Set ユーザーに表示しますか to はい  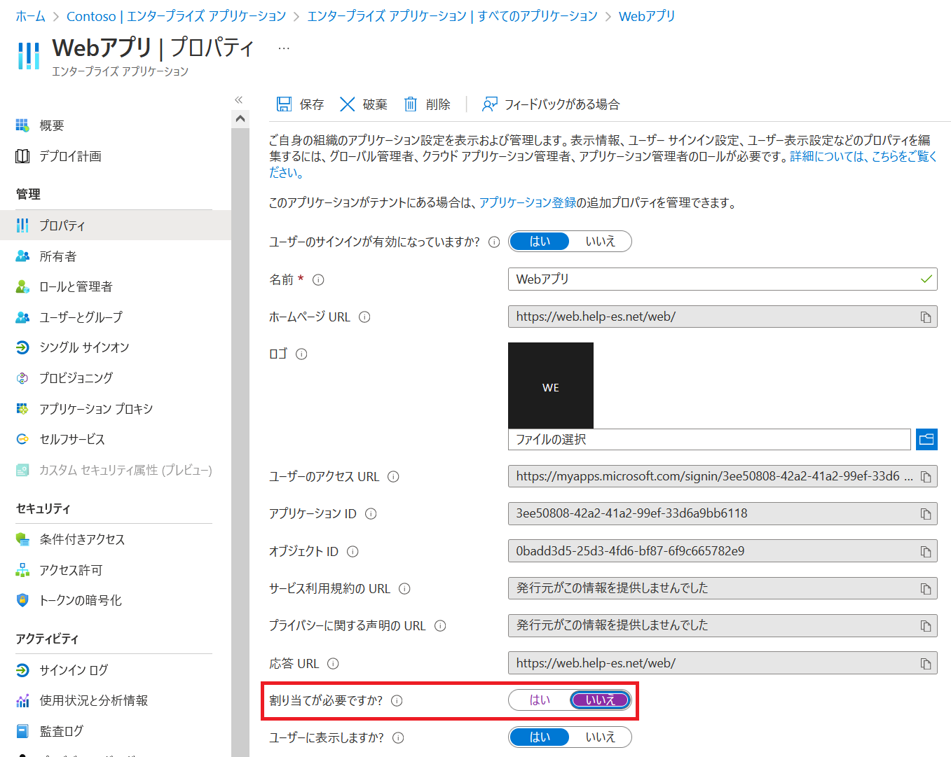(x=540, y=737)
